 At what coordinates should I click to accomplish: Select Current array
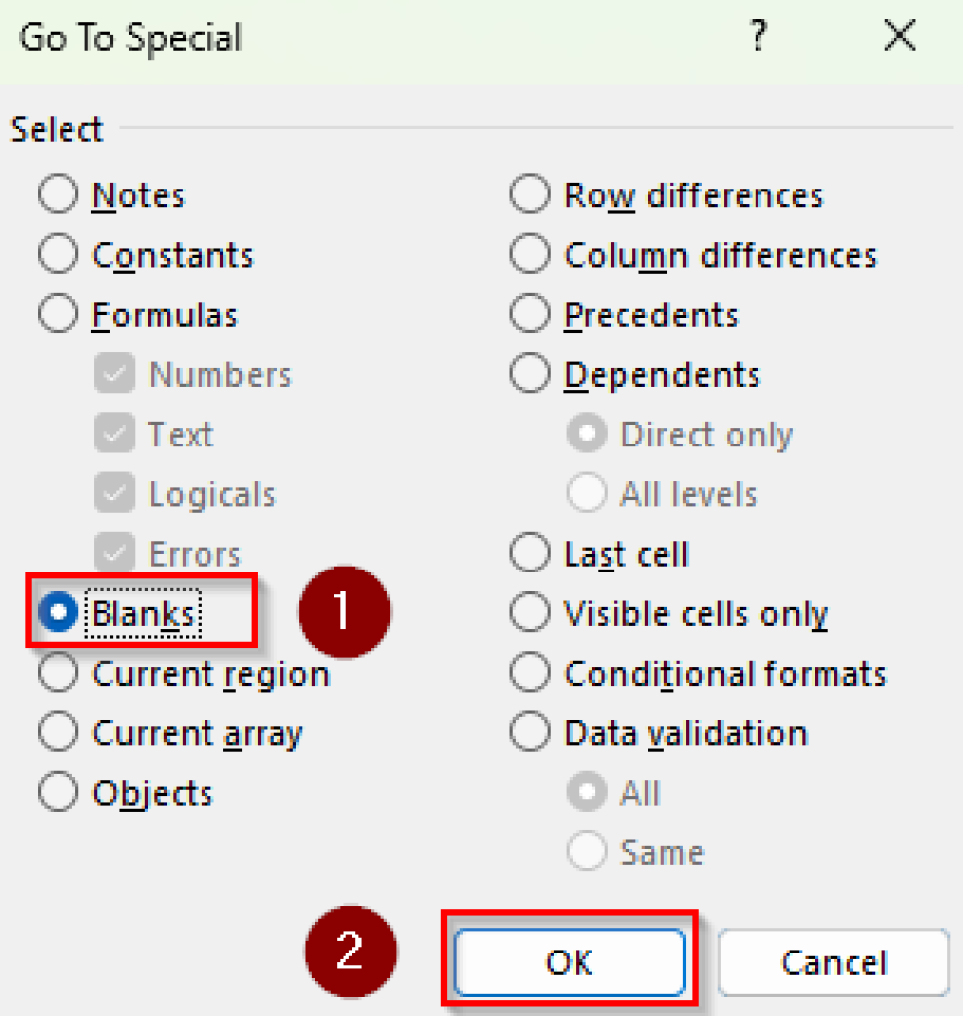coord(58,732)
